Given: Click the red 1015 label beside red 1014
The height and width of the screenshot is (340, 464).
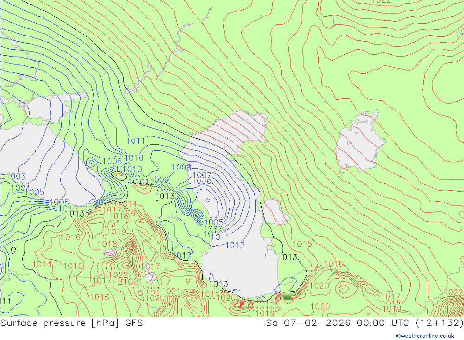Looking at the screenshot, I should 73,266.
